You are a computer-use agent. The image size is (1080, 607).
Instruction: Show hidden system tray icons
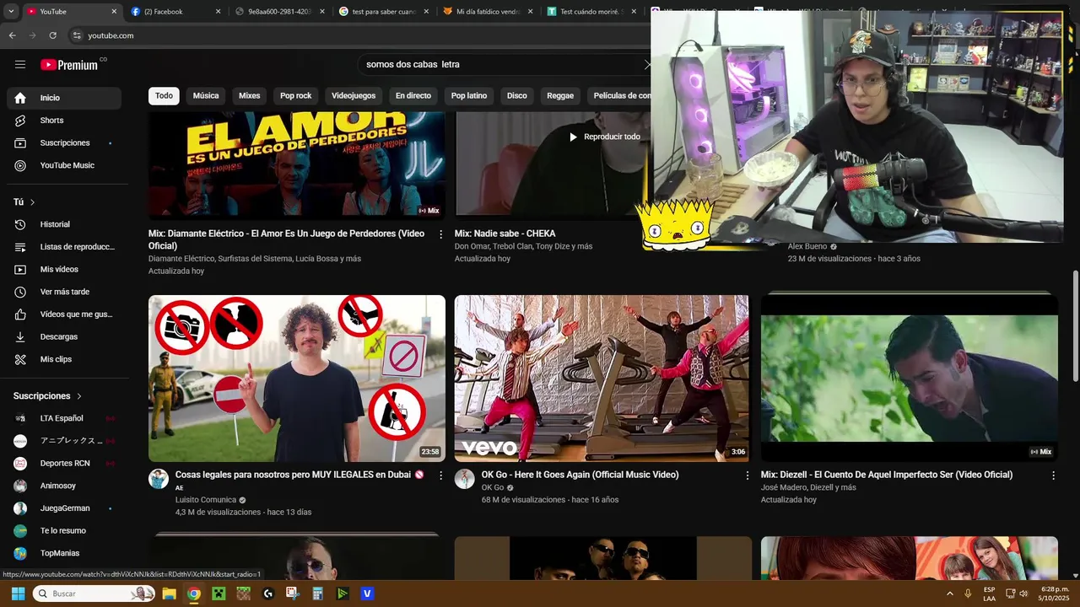949,594
